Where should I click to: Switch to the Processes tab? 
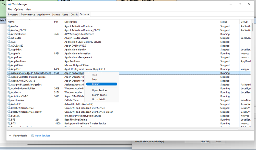click(x=13, y=15)
